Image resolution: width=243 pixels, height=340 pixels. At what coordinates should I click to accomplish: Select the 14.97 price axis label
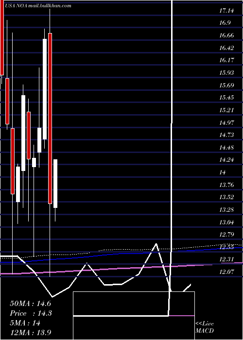click(x=226, y=122)
